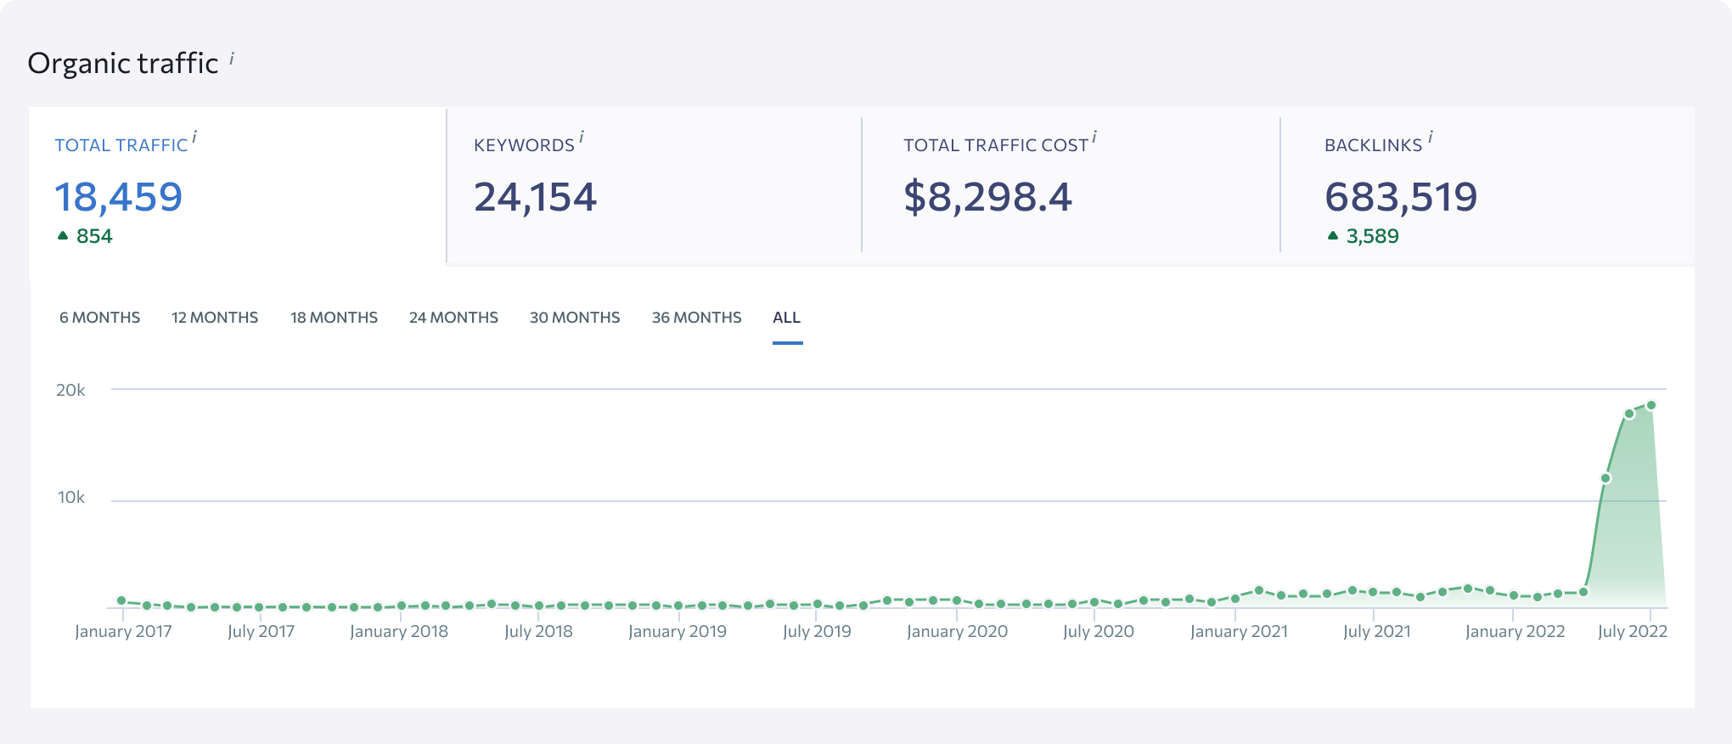Click the 854 traffic increase indicator

pos(85,236)
